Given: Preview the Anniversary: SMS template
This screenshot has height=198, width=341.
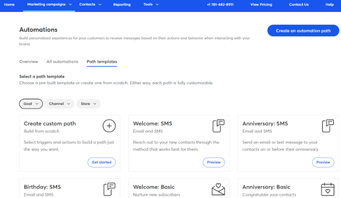Looking at the screenshot, I should click(323, 162).
